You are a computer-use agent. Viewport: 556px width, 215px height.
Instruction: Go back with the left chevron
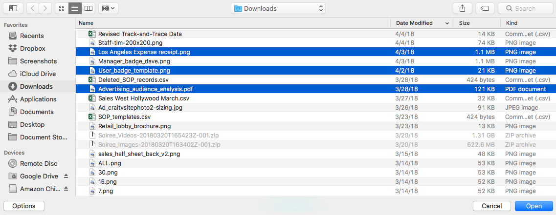[x=33, y=8]
